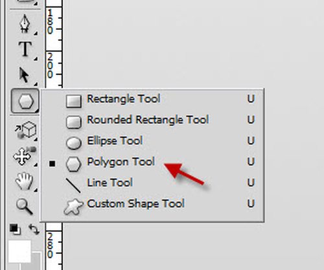The width and height of the screenshot is (324, 270).
Task: Select the Horizontal Type tool
Action: 25,49
